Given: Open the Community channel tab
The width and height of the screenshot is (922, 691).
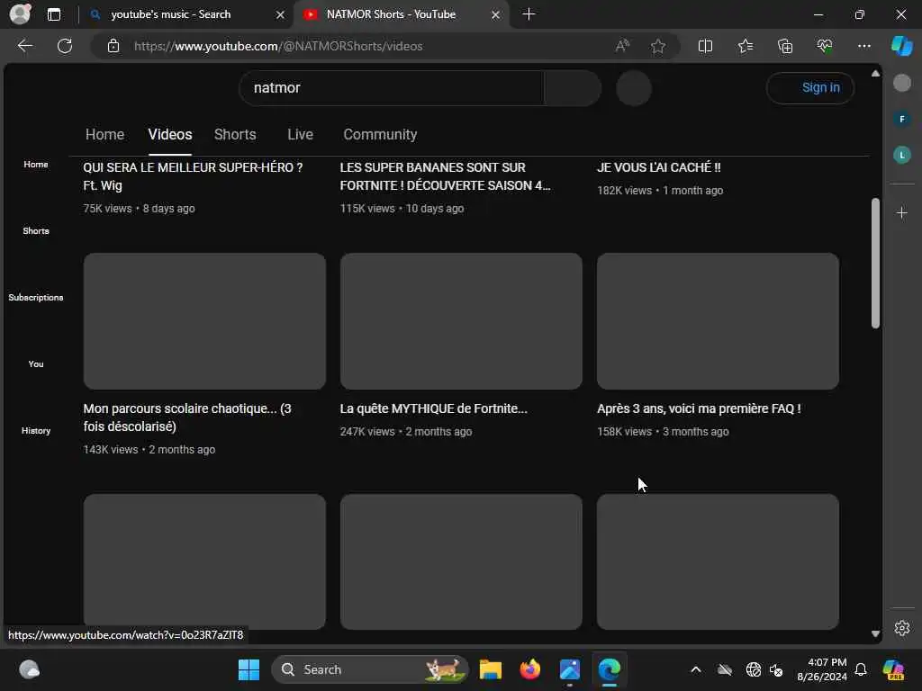Looking at the screenshot, I should 380,135.
